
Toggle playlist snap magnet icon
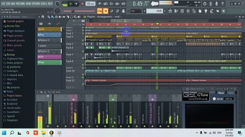point(43,17)
